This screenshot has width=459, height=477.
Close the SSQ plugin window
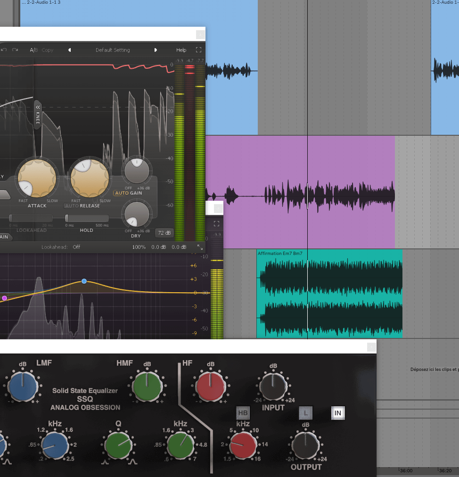tap(371, 347)
